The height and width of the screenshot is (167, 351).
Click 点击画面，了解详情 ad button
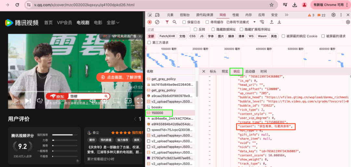120,77
